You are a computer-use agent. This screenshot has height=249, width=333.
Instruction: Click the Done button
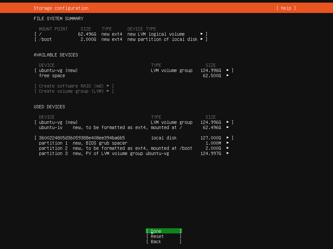(164, 231)
